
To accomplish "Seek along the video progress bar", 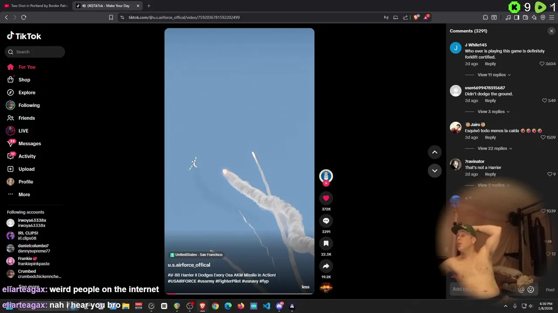I will pos(239,293).
